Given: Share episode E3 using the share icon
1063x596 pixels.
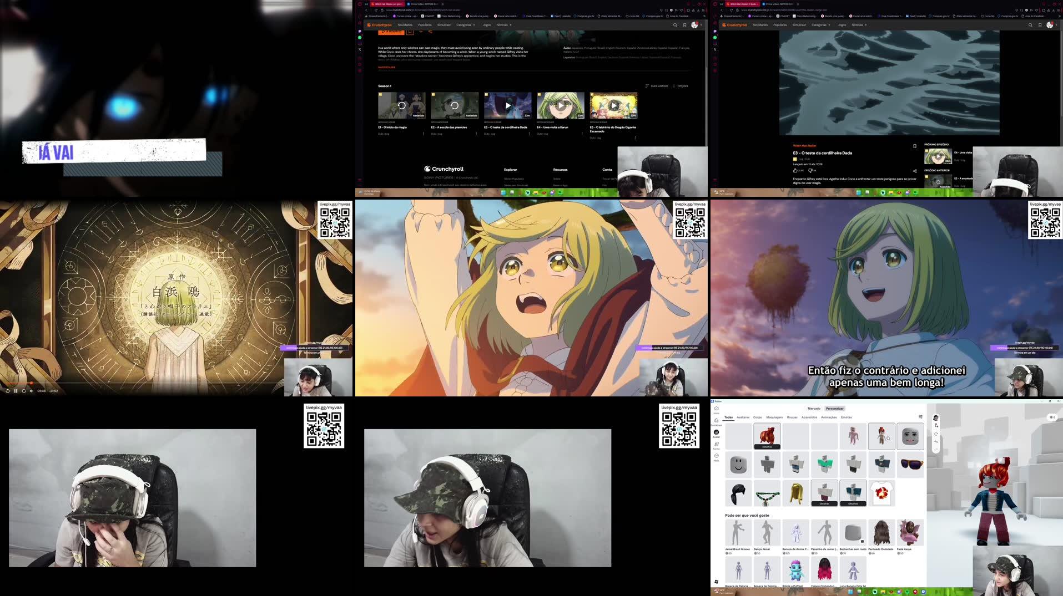Looking at the screenshot, I should [915, 171].
